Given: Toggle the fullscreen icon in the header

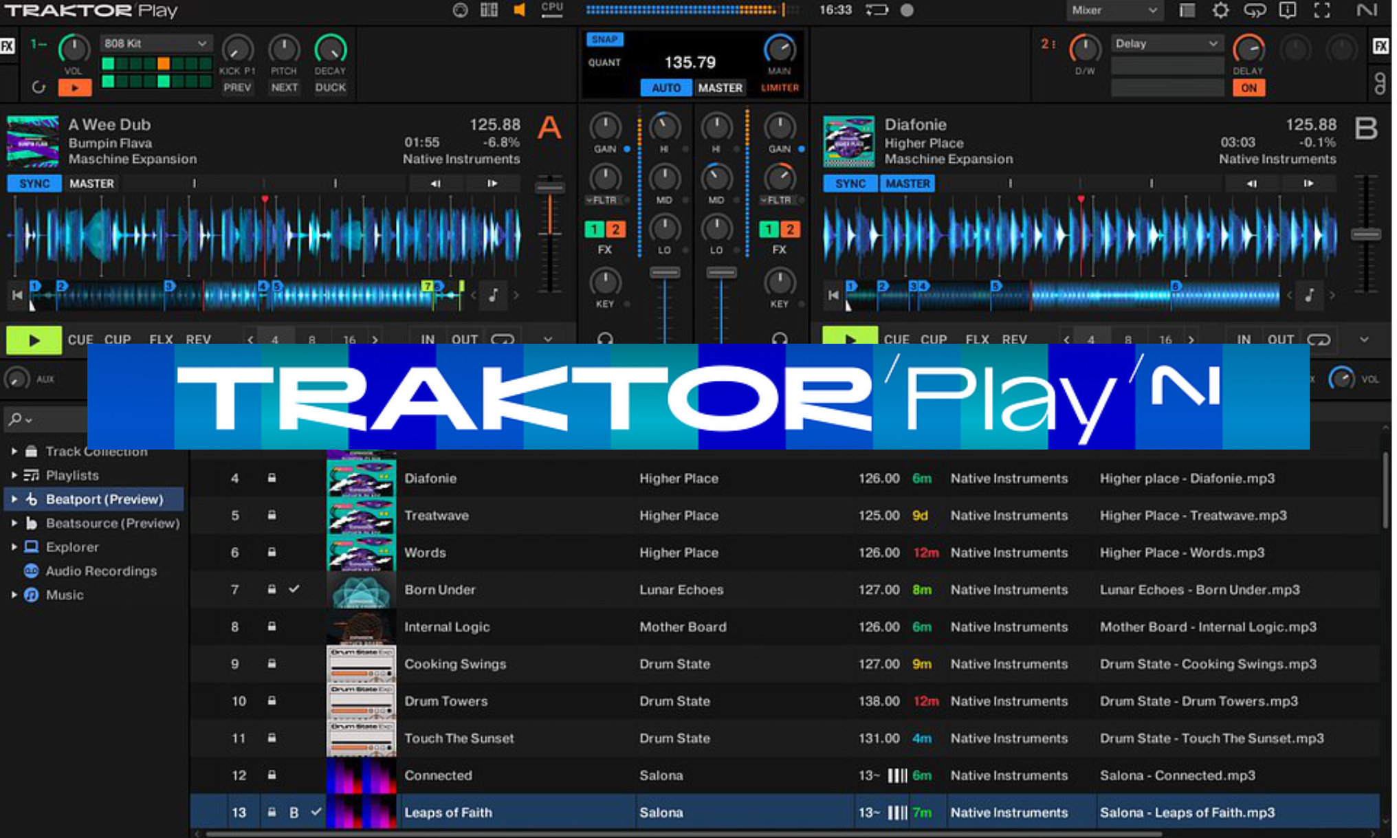Looking at the screenshot, I should [1321, 10].
